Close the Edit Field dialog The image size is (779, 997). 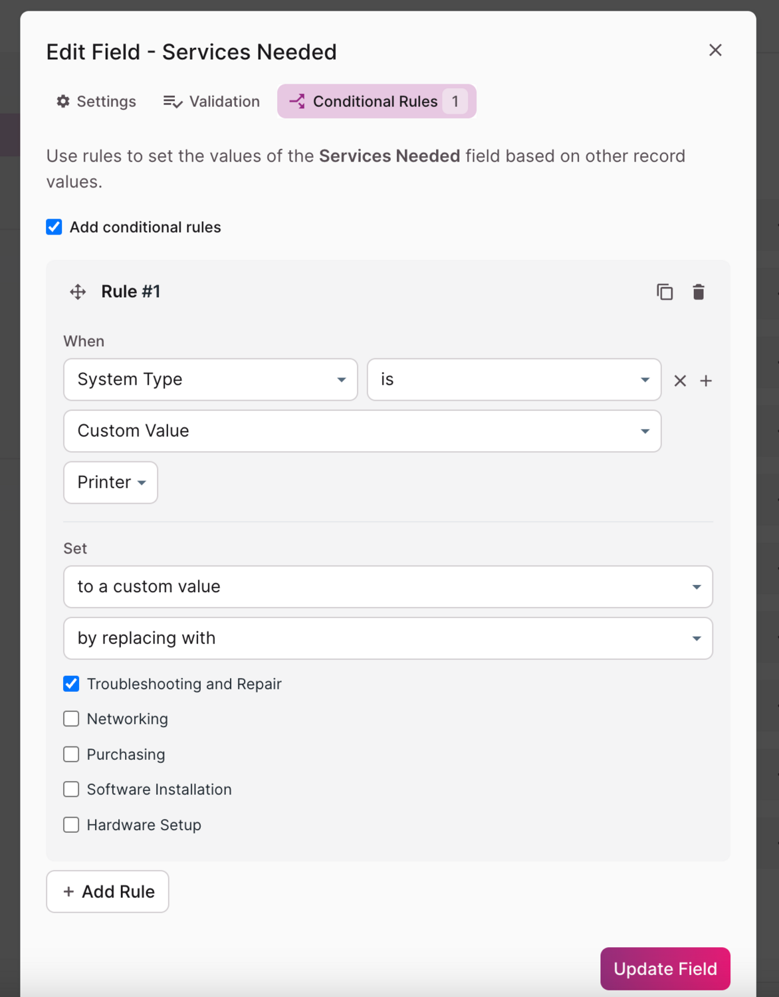click(715, 51)
